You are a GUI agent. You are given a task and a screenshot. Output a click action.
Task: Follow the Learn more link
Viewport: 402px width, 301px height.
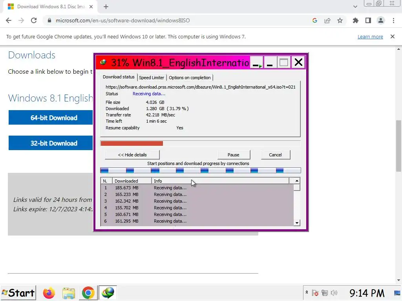pyautogui.click(x=370, y=36)
